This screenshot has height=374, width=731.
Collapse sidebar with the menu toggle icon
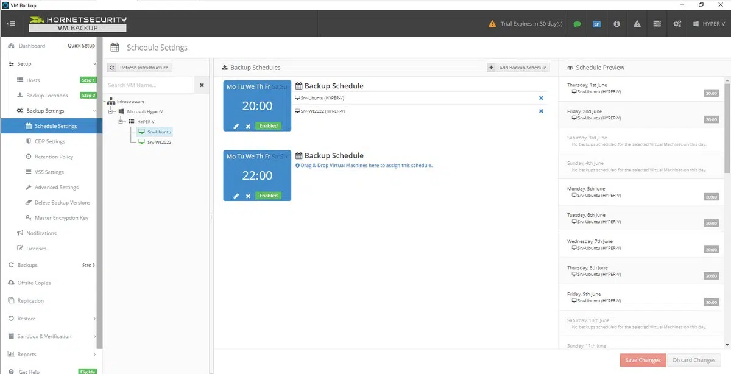(11, 24)
